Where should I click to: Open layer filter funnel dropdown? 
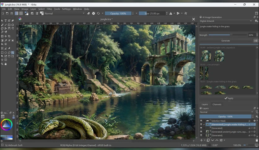pos(257,112)
